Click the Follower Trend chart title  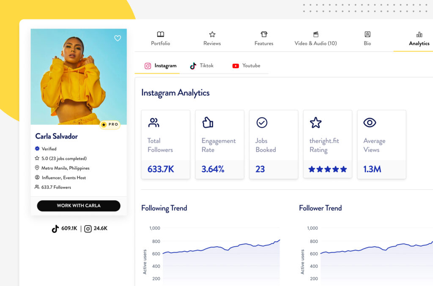321,208
